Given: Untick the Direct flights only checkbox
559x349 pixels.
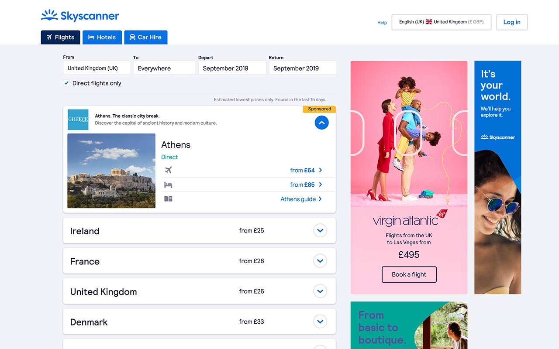Looking at the screenshot, I should [x=66, y=83].
